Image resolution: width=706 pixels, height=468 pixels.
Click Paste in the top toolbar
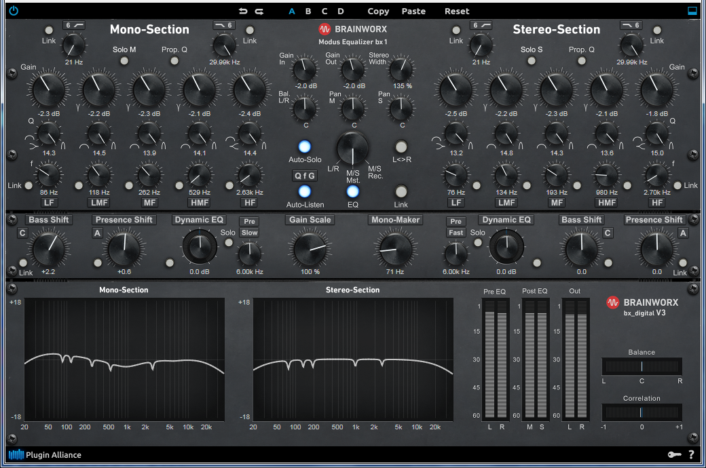414,12
